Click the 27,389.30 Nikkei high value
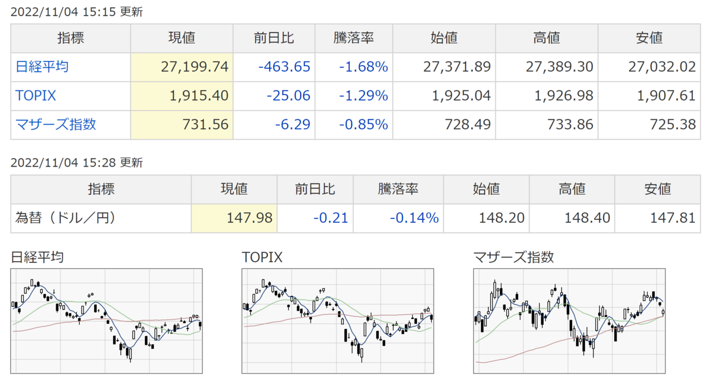This screenshot has height=387, width=710. tap(559, 67)
